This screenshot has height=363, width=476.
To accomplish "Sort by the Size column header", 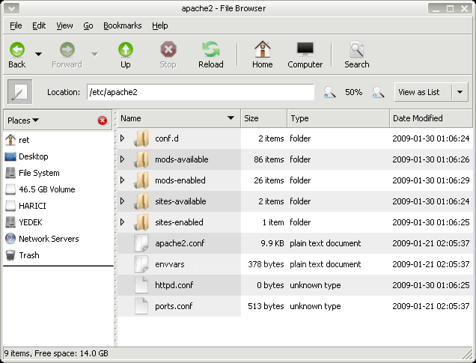I will 263,118.
